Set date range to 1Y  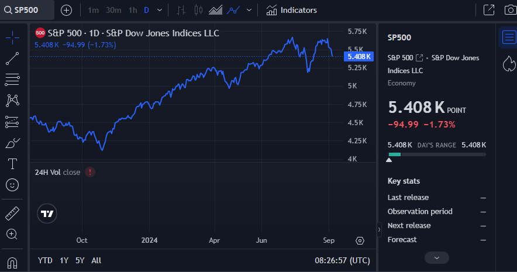tap(64, 260)
